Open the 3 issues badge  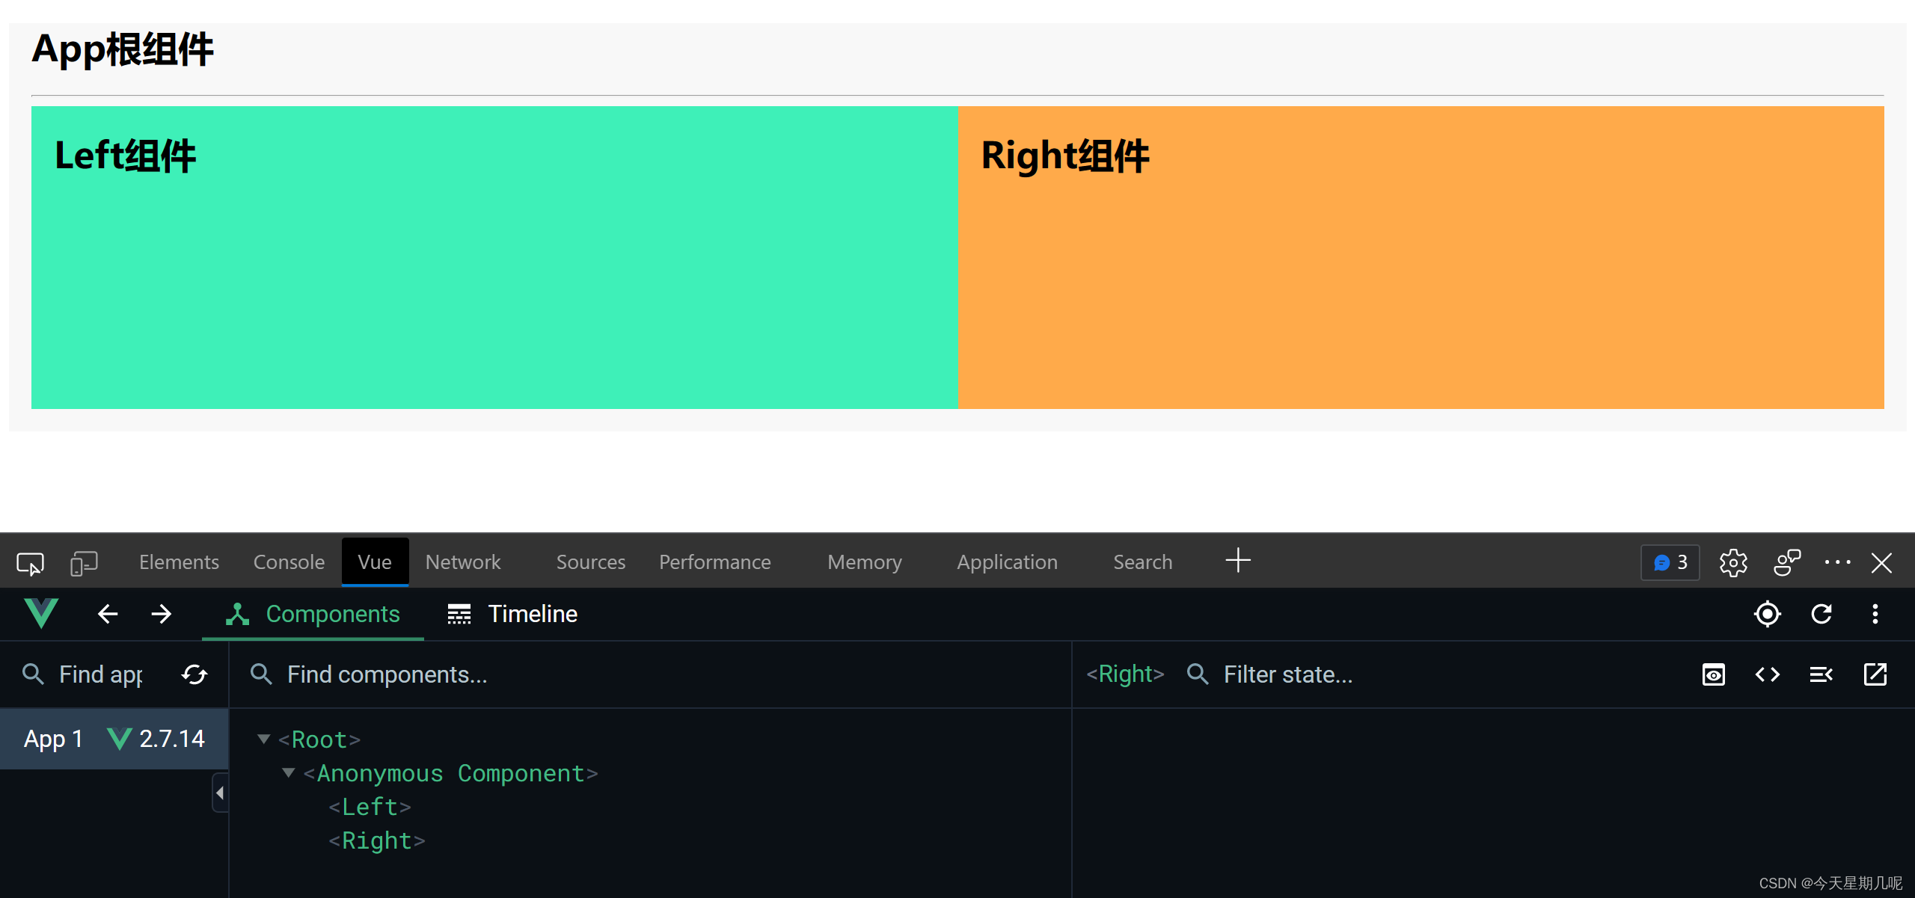pyautogui.click(x=1670, y=562)
